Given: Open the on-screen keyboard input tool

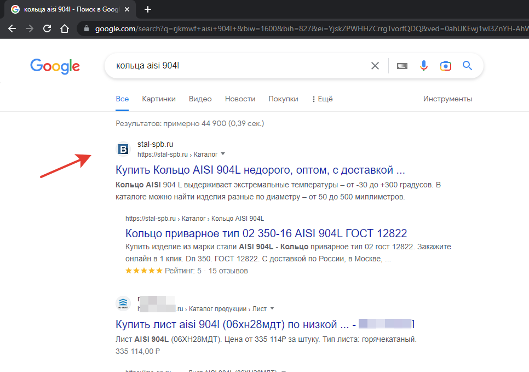Looking at the screenshot, I should click(x=403, y=66).
